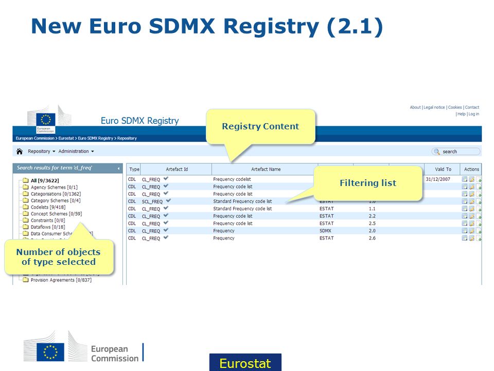Image resolution: width=494 pixels, height=371 pixels.
Task: Edit the 'Frequency codelist' artefact with pencil icon
Action: point(472,179)
